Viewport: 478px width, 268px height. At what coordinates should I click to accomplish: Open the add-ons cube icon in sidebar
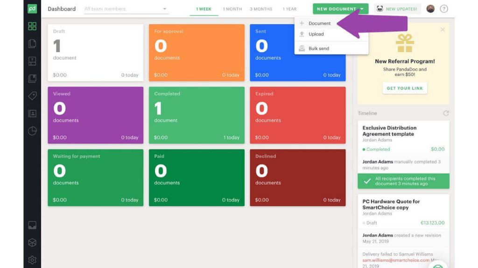coord(32,242)
